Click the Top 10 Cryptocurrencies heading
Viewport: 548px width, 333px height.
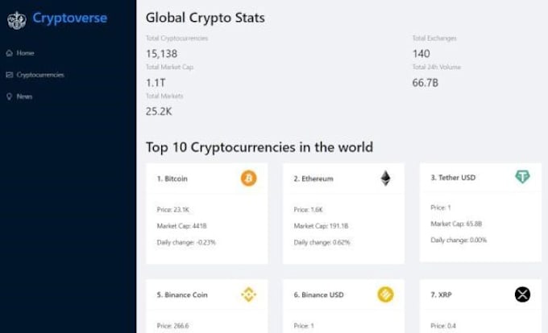coord(259,147)
